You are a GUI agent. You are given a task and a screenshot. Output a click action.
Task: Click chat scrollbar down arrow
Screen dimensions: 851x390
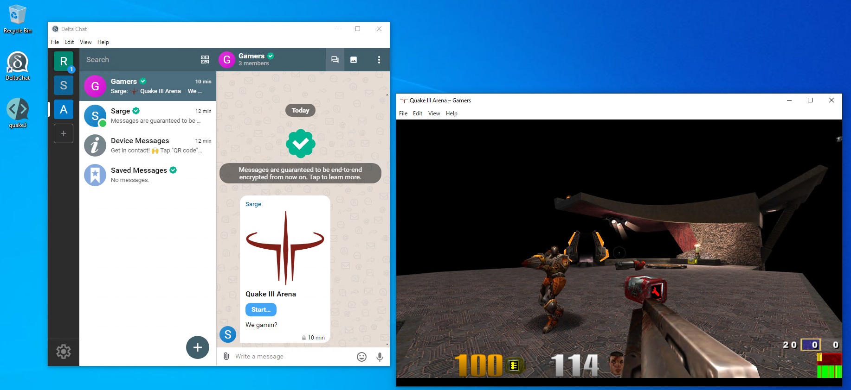(387, 345)
